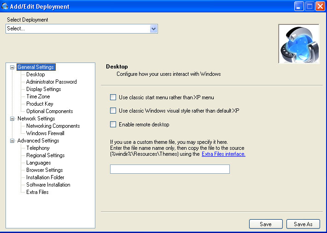Follow the Extra Files interface link

[223, 154]
